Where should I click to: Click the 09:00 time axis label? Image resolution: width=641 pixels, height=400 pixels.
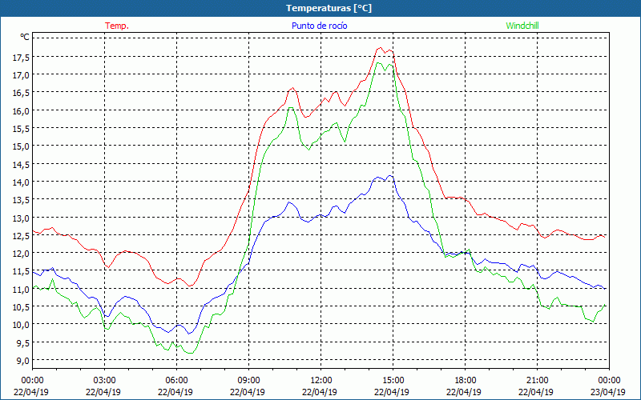248,381
